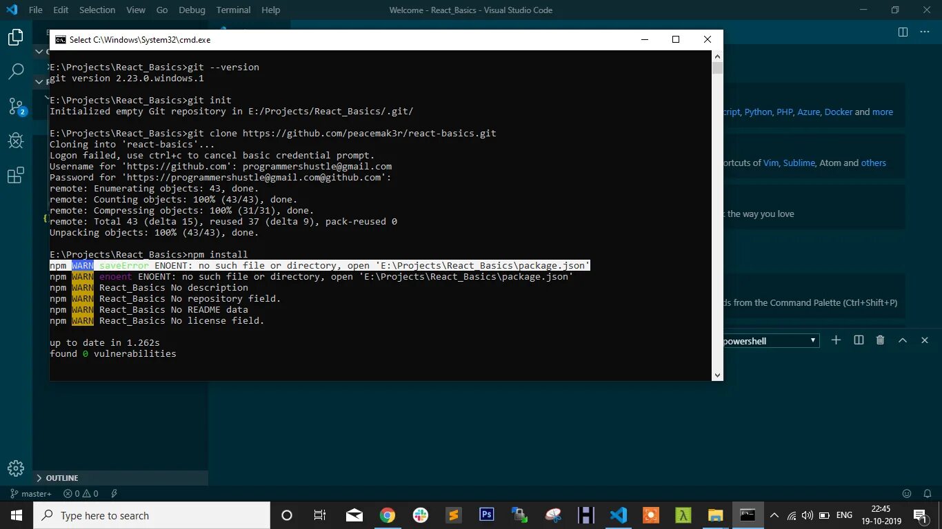Image resolution: width=942 pixels, height=529 pixels.
Task: Click 'Type here to search' taskbar box
Action: coord(151,515)
